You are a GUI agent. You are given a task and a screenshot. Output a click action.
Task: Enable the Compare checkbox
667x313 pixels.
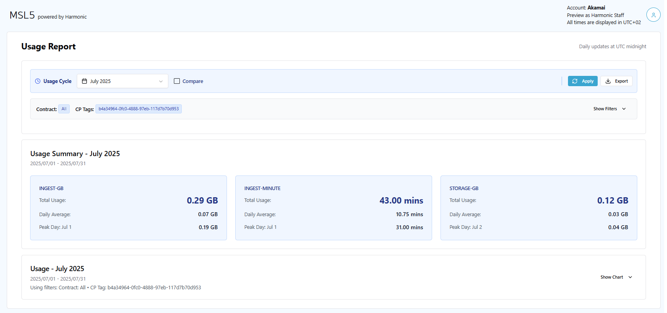(177, 81)
